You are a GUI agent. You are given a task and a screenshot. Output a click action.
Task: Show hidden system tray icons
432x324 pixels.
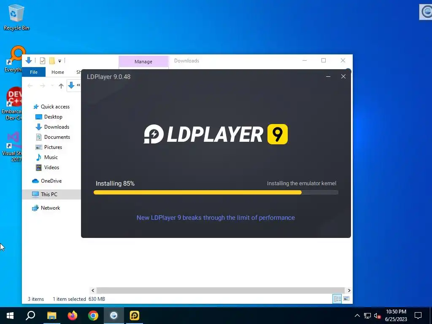[x=357, y=316]
